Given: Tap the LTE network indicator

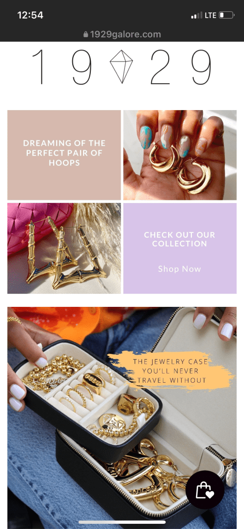Looking at the screenshot, I should click(210, 15).
